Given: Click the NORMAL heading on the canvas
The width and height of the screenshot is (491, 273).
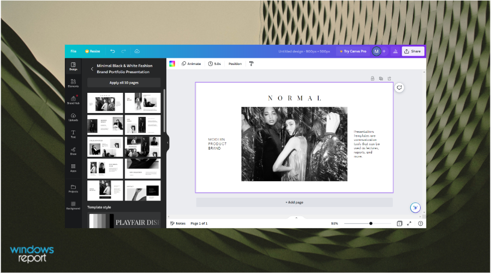Looking at the screenshot, I should [x=295, y=98].
